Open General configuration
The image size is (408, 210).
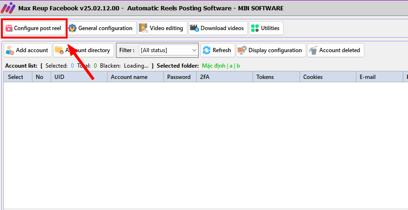coord(101,28)
